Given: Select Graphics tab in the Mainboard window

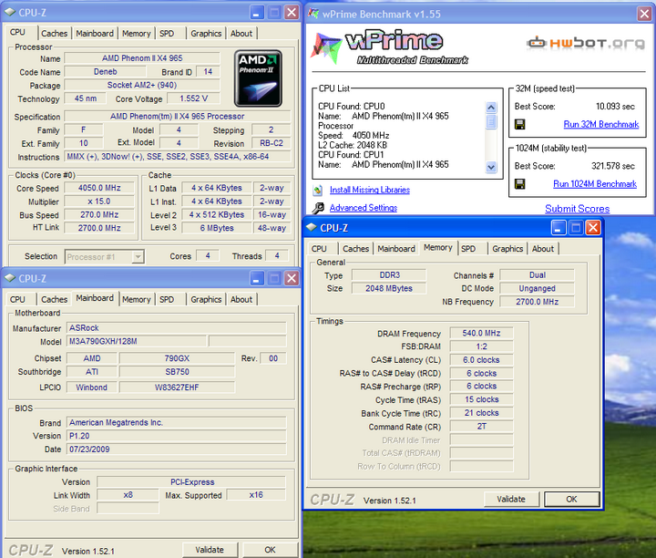Looking at the screenshot, I should [x=206, y=300].
